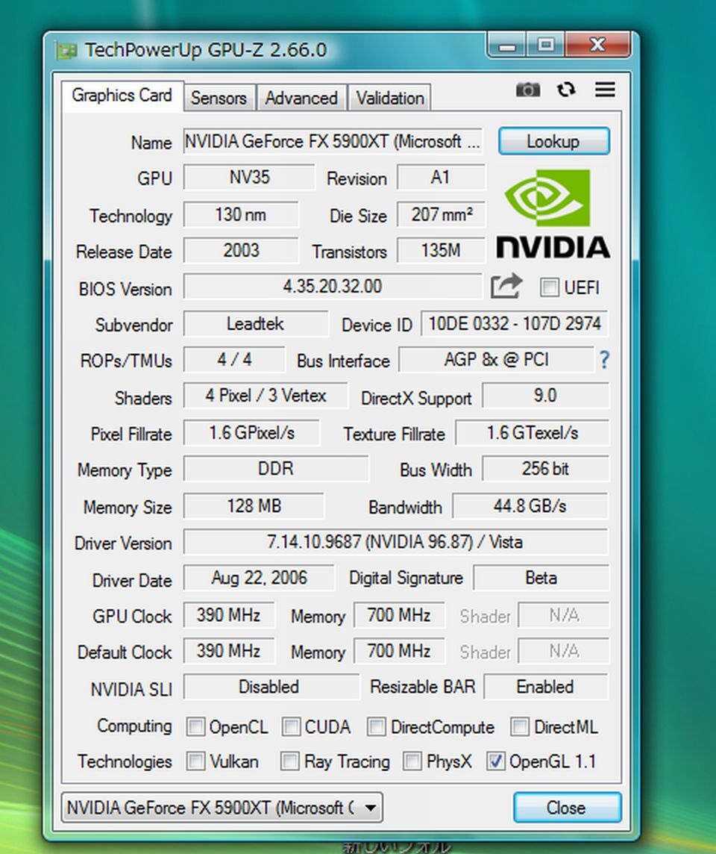716x854 pixels.
Task: Take a screenshot with the camera icon
Action: (x=528, y=90)
